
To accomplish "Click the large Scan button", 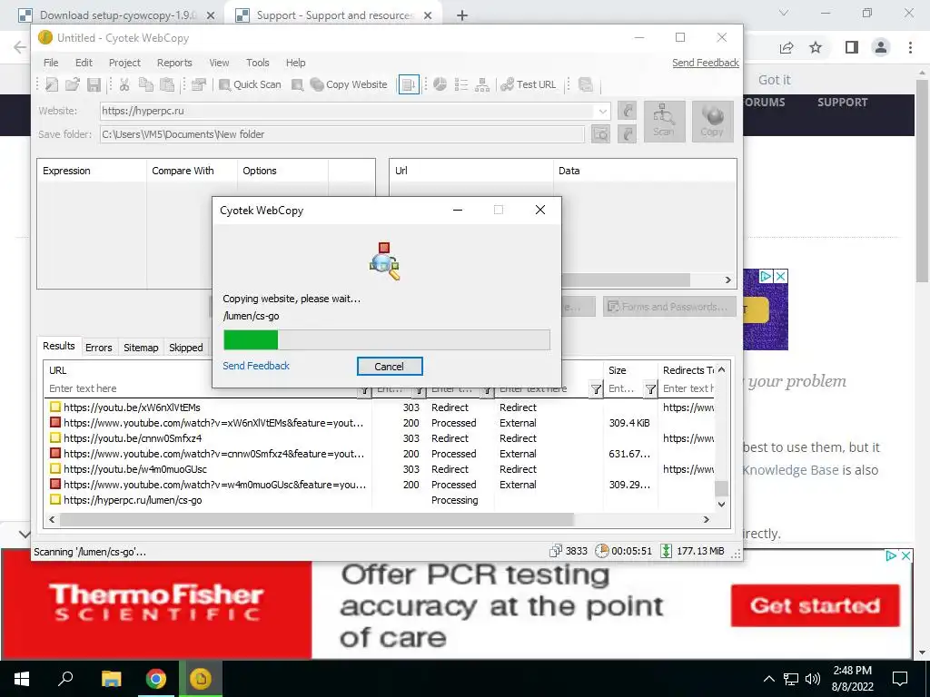I will coord(663,121).
